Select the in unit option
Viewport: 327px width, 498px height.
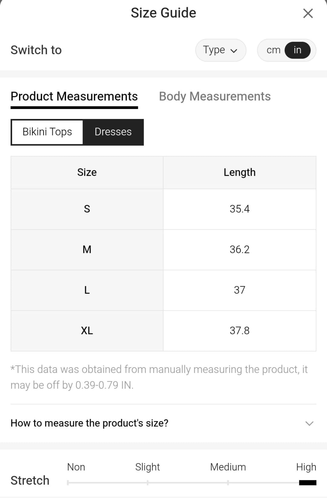tap(297, 50)
